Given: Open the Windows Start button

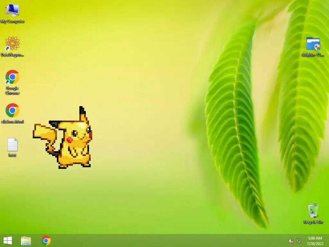Looking at the screenshot, I should click(8, 241).
